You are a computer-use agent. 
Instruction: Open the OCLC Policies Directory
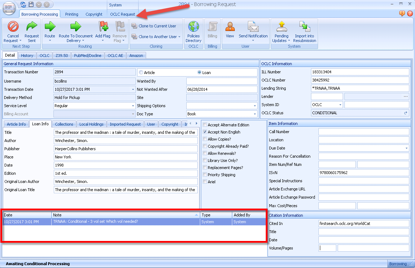193,31
